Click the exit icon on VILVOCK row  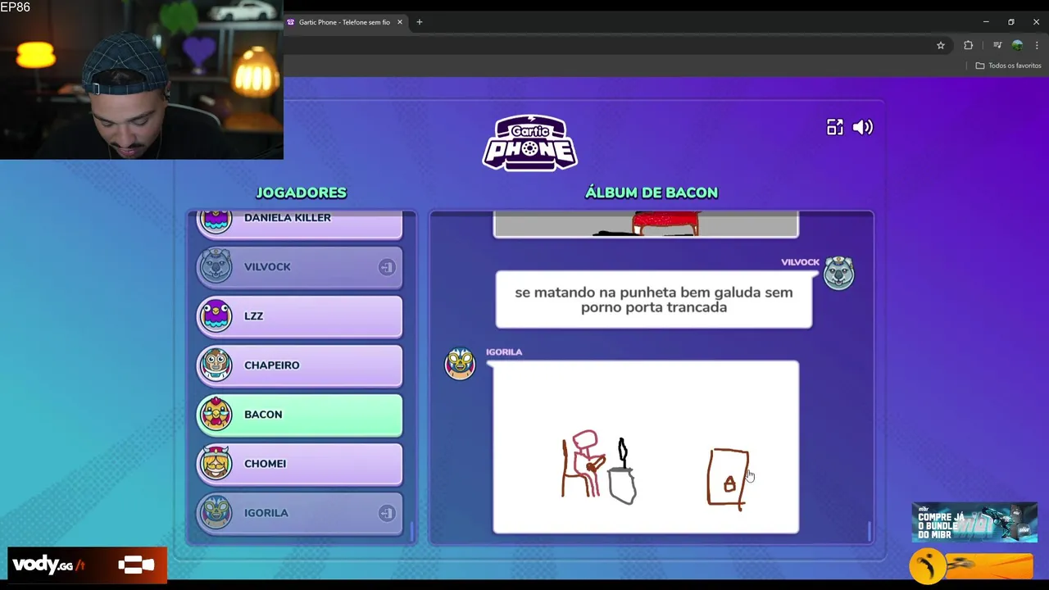[387, 267]
